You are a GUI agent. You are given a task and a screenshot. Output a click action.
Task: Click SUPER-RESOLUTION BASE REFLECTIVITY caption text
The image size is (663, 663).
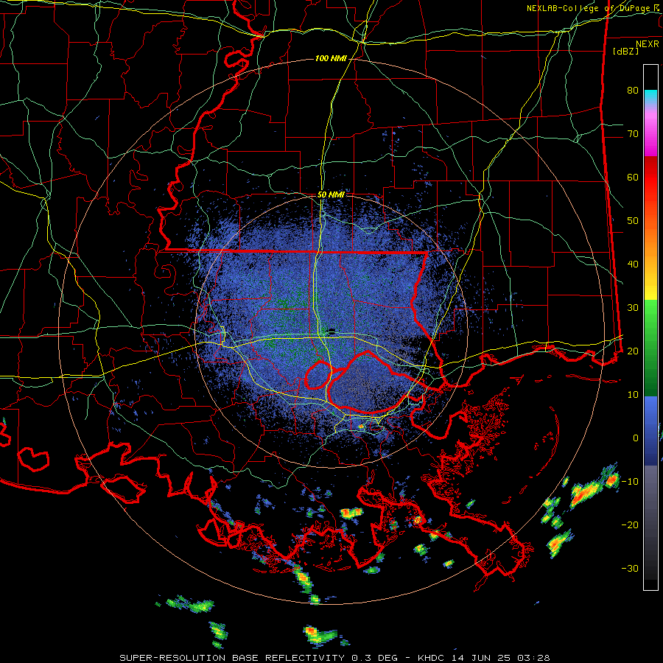tap(232, 658)
